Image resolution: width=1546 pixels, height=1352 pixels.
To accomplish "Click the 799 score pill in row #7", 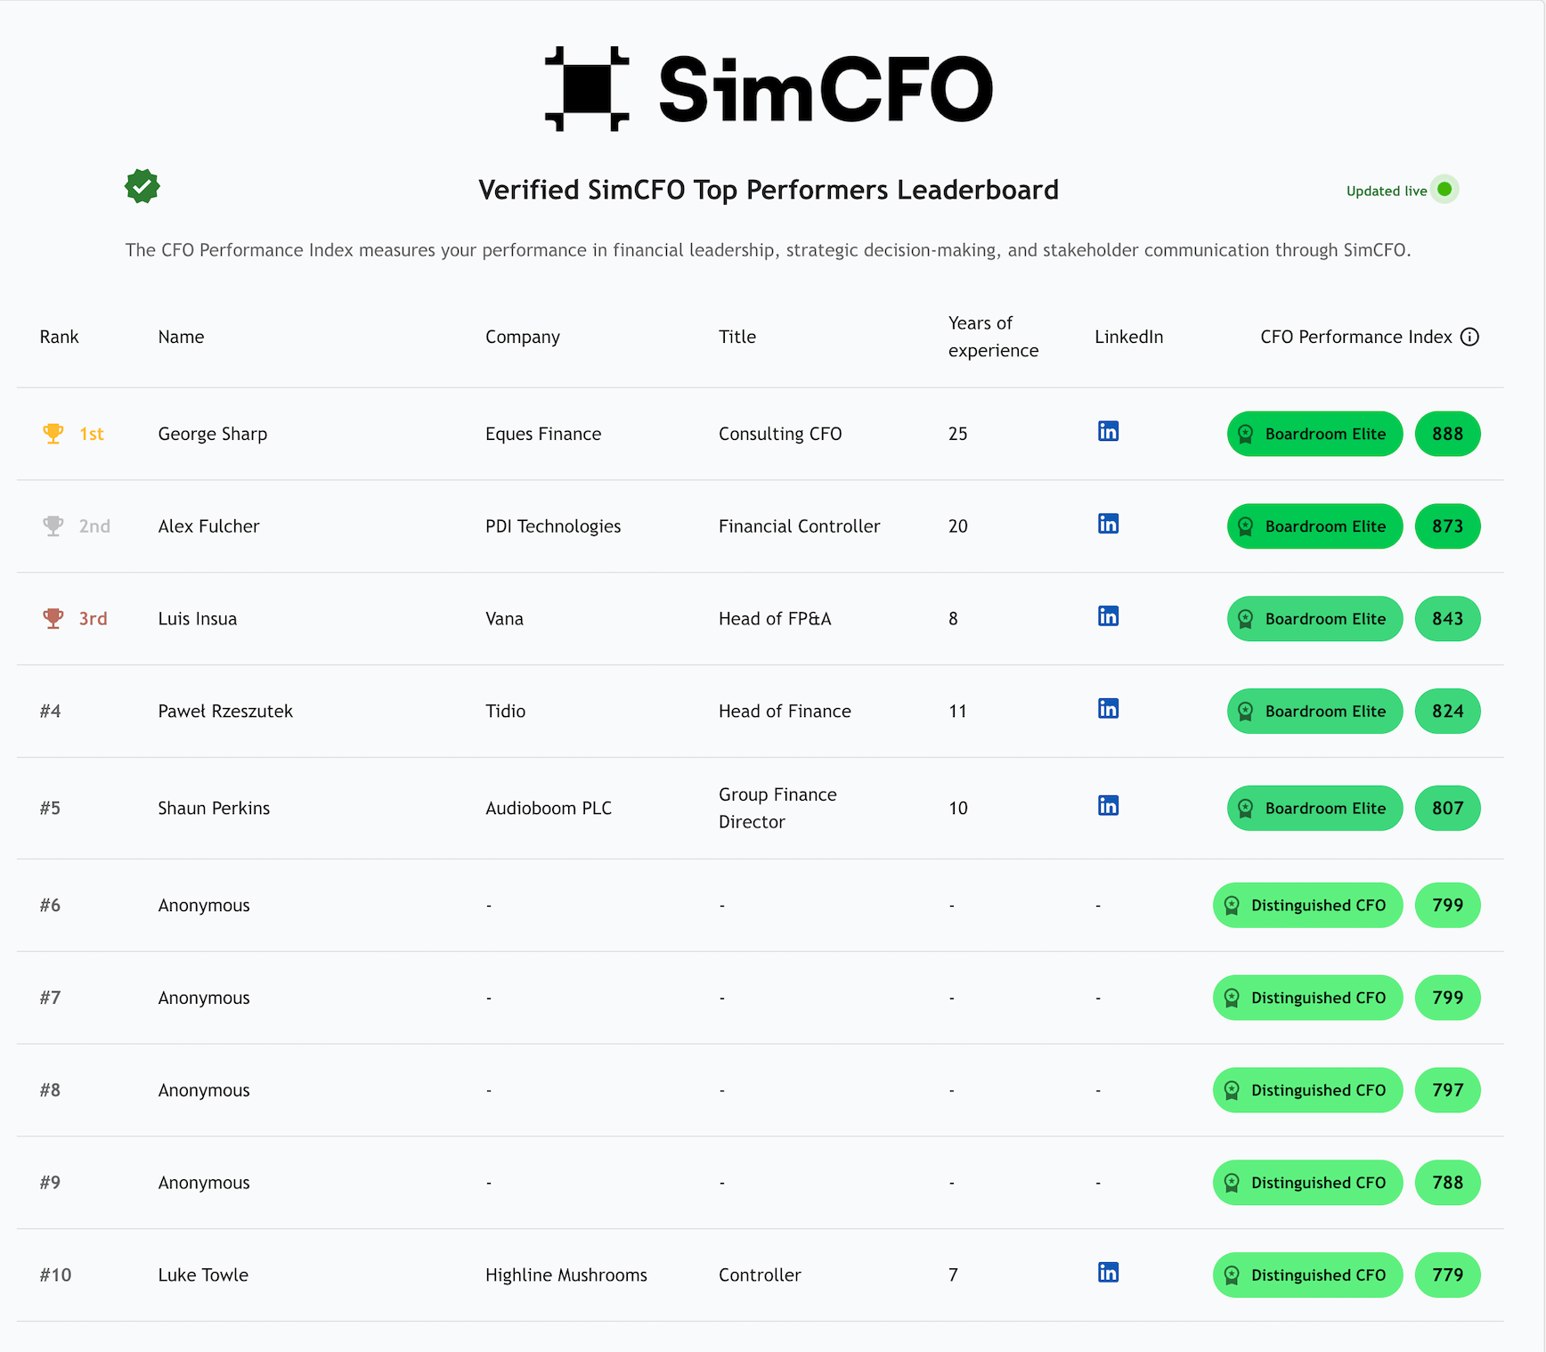I will [1448, 998].
